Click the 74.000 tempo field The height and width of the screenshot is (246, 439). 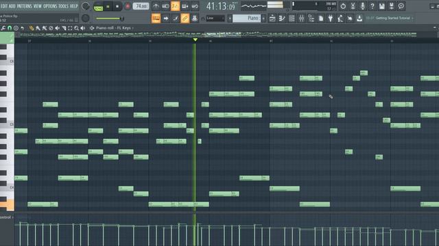tap(141, 6)
